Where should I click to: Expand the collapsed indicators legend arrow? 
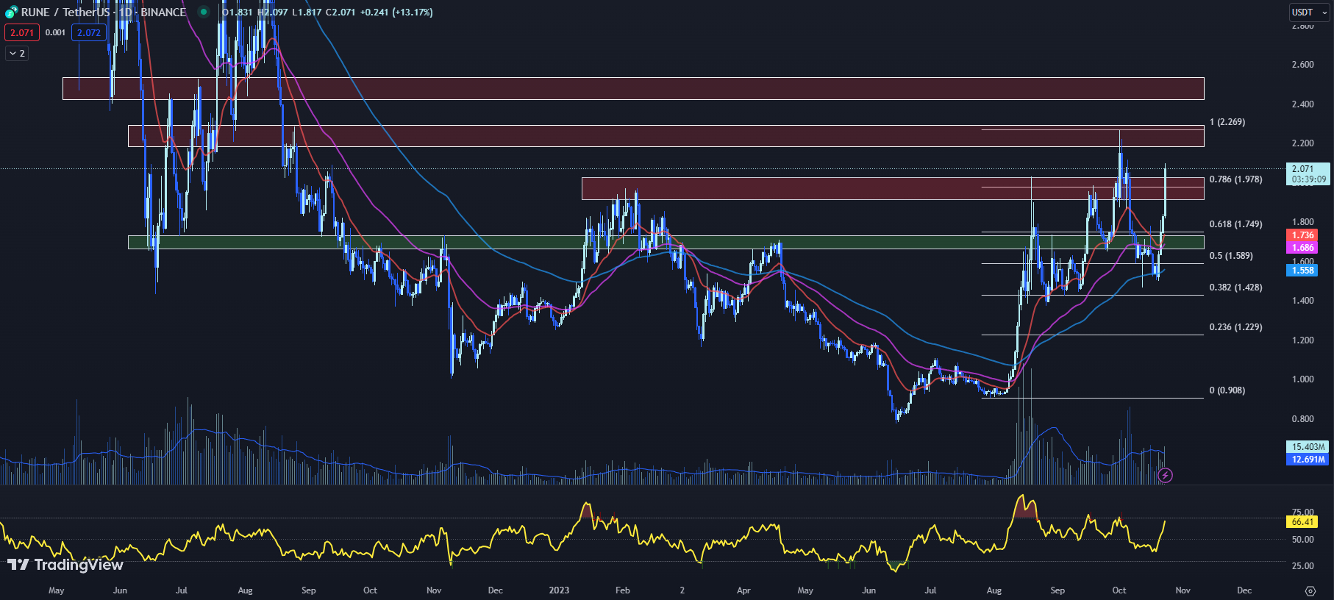[17, 53]
